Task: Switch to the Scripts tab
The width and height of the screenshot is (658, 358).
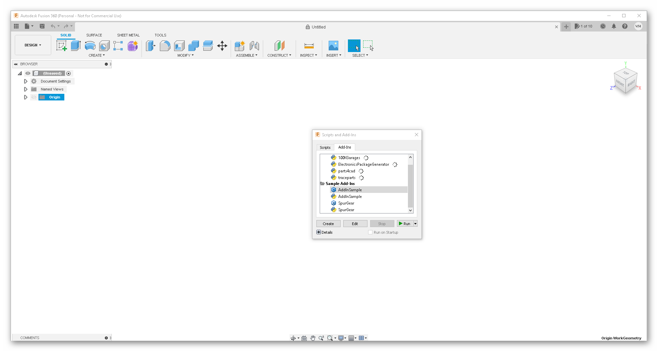Action: 325,148
